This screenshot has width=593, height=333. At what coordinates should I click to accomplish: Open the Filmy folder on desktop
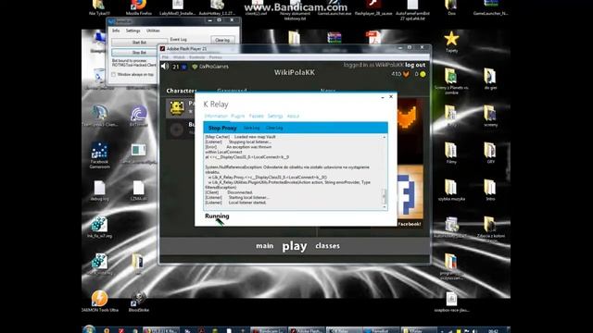coord(451,153)
